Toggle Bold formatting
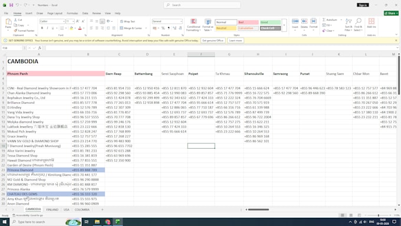The image size is (401, 226). click(42, 28)
